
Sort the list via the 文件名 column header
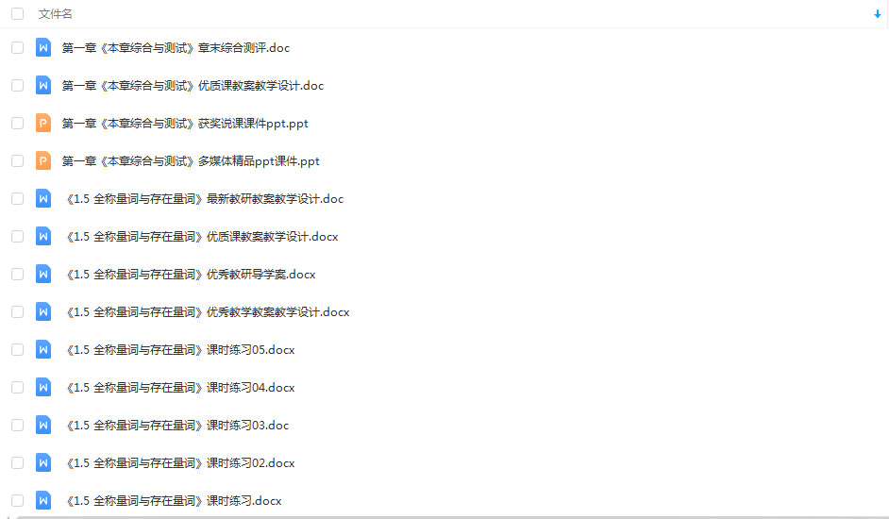point(55,13)
